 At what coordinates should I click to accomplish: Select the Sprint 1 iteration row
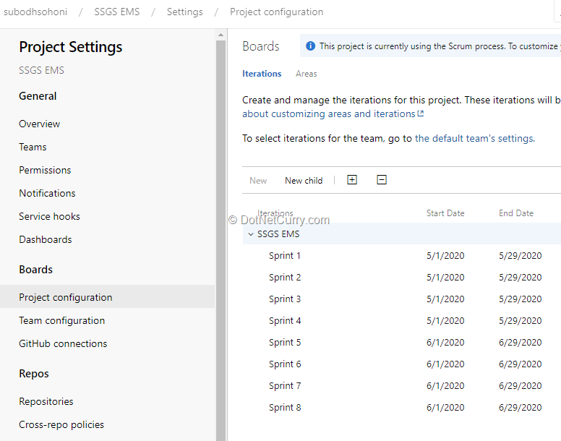pos(402,256)
